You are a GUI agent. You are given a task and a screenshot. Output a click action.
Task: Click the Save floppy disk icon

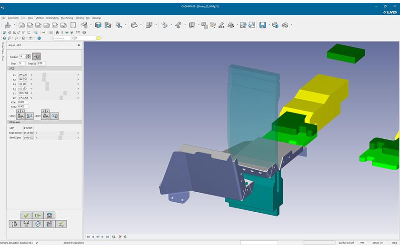[x=263, y=25]
